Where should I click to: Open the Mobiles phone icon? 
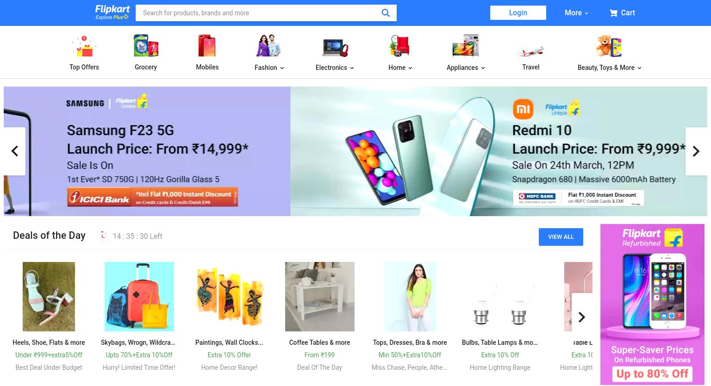coord(207,46)
